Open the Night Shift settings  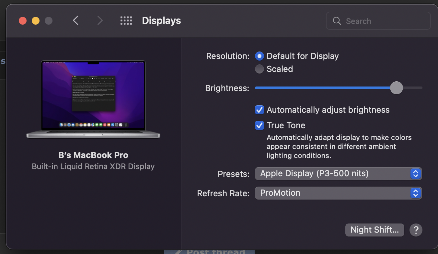pos(375,230)
